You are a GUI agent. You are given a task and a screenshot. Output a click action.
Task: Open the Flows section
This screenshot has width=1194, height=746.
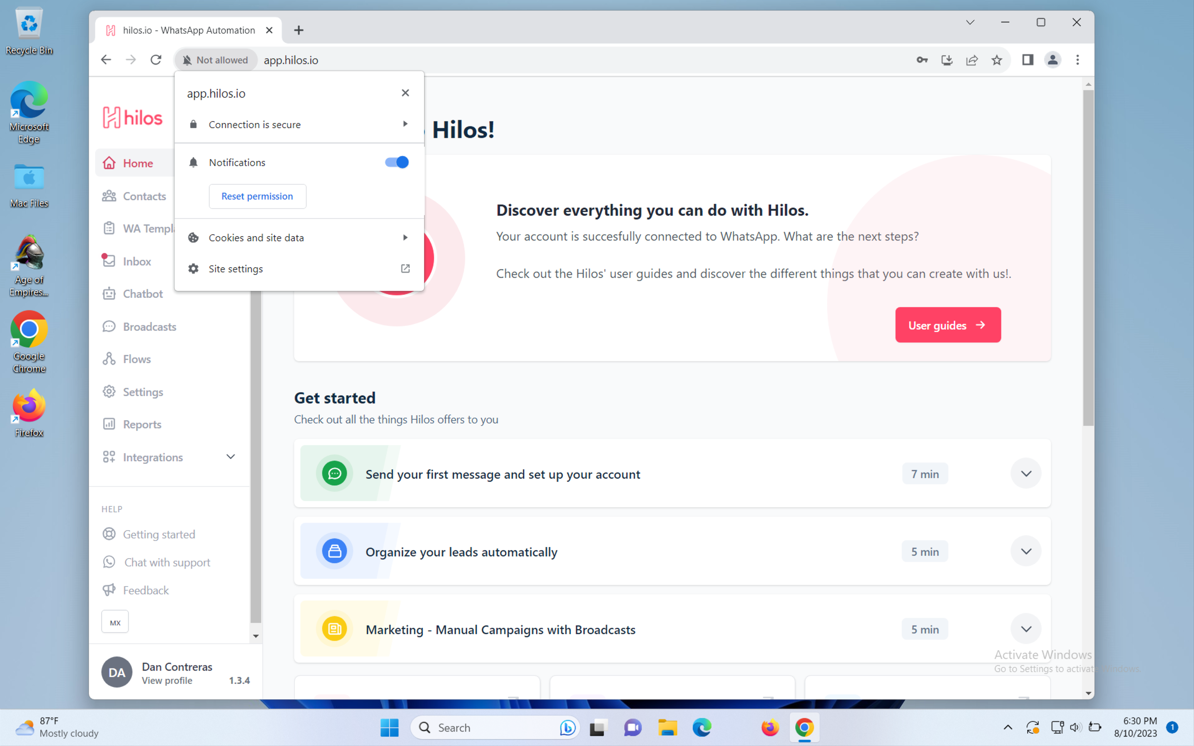point(137,358)
